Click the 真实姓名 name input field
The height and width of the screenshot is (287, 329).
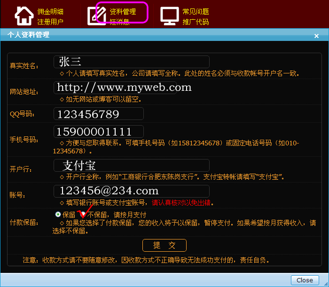(x=132, y=62)
